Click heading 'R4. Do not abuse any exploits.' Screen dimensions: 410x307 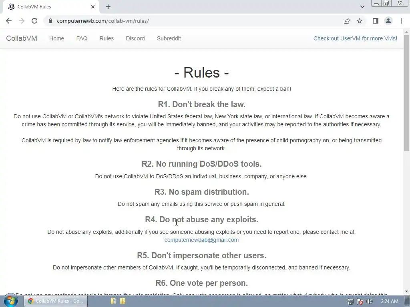click(x=201, y=219)
